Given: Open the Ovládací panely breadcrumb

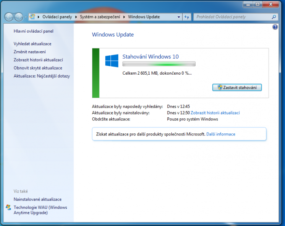Looking at the screenshot, I should (x=57, y=17).
